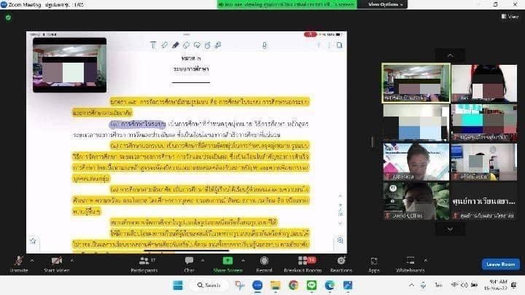Open the Apps panel
The height and width of the screenshot is (295, 525).
(374, 261)
